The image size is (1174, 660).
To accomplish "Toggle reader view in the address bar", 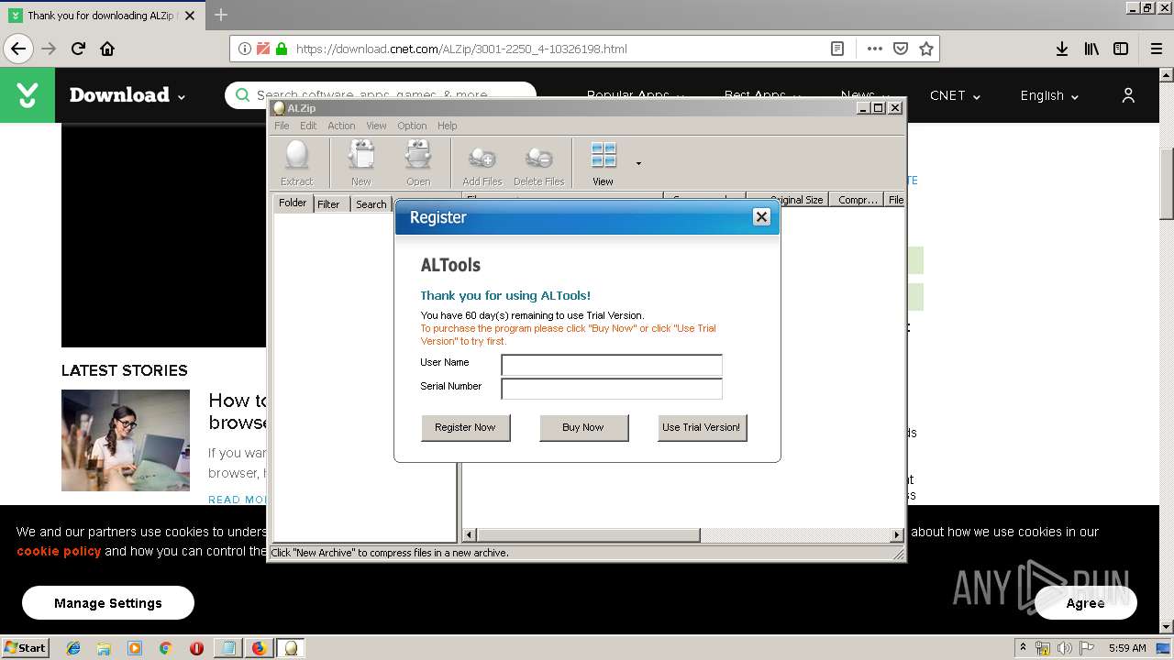I will click(837, 49).
